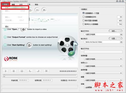Expand the arrow on the 浏览... button

(x=121, y=31)
